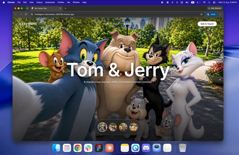The width and height of the screenshot is (239, 155).
Task: Open Chrome's three-dot menu
Action: (x=220, y=14)
